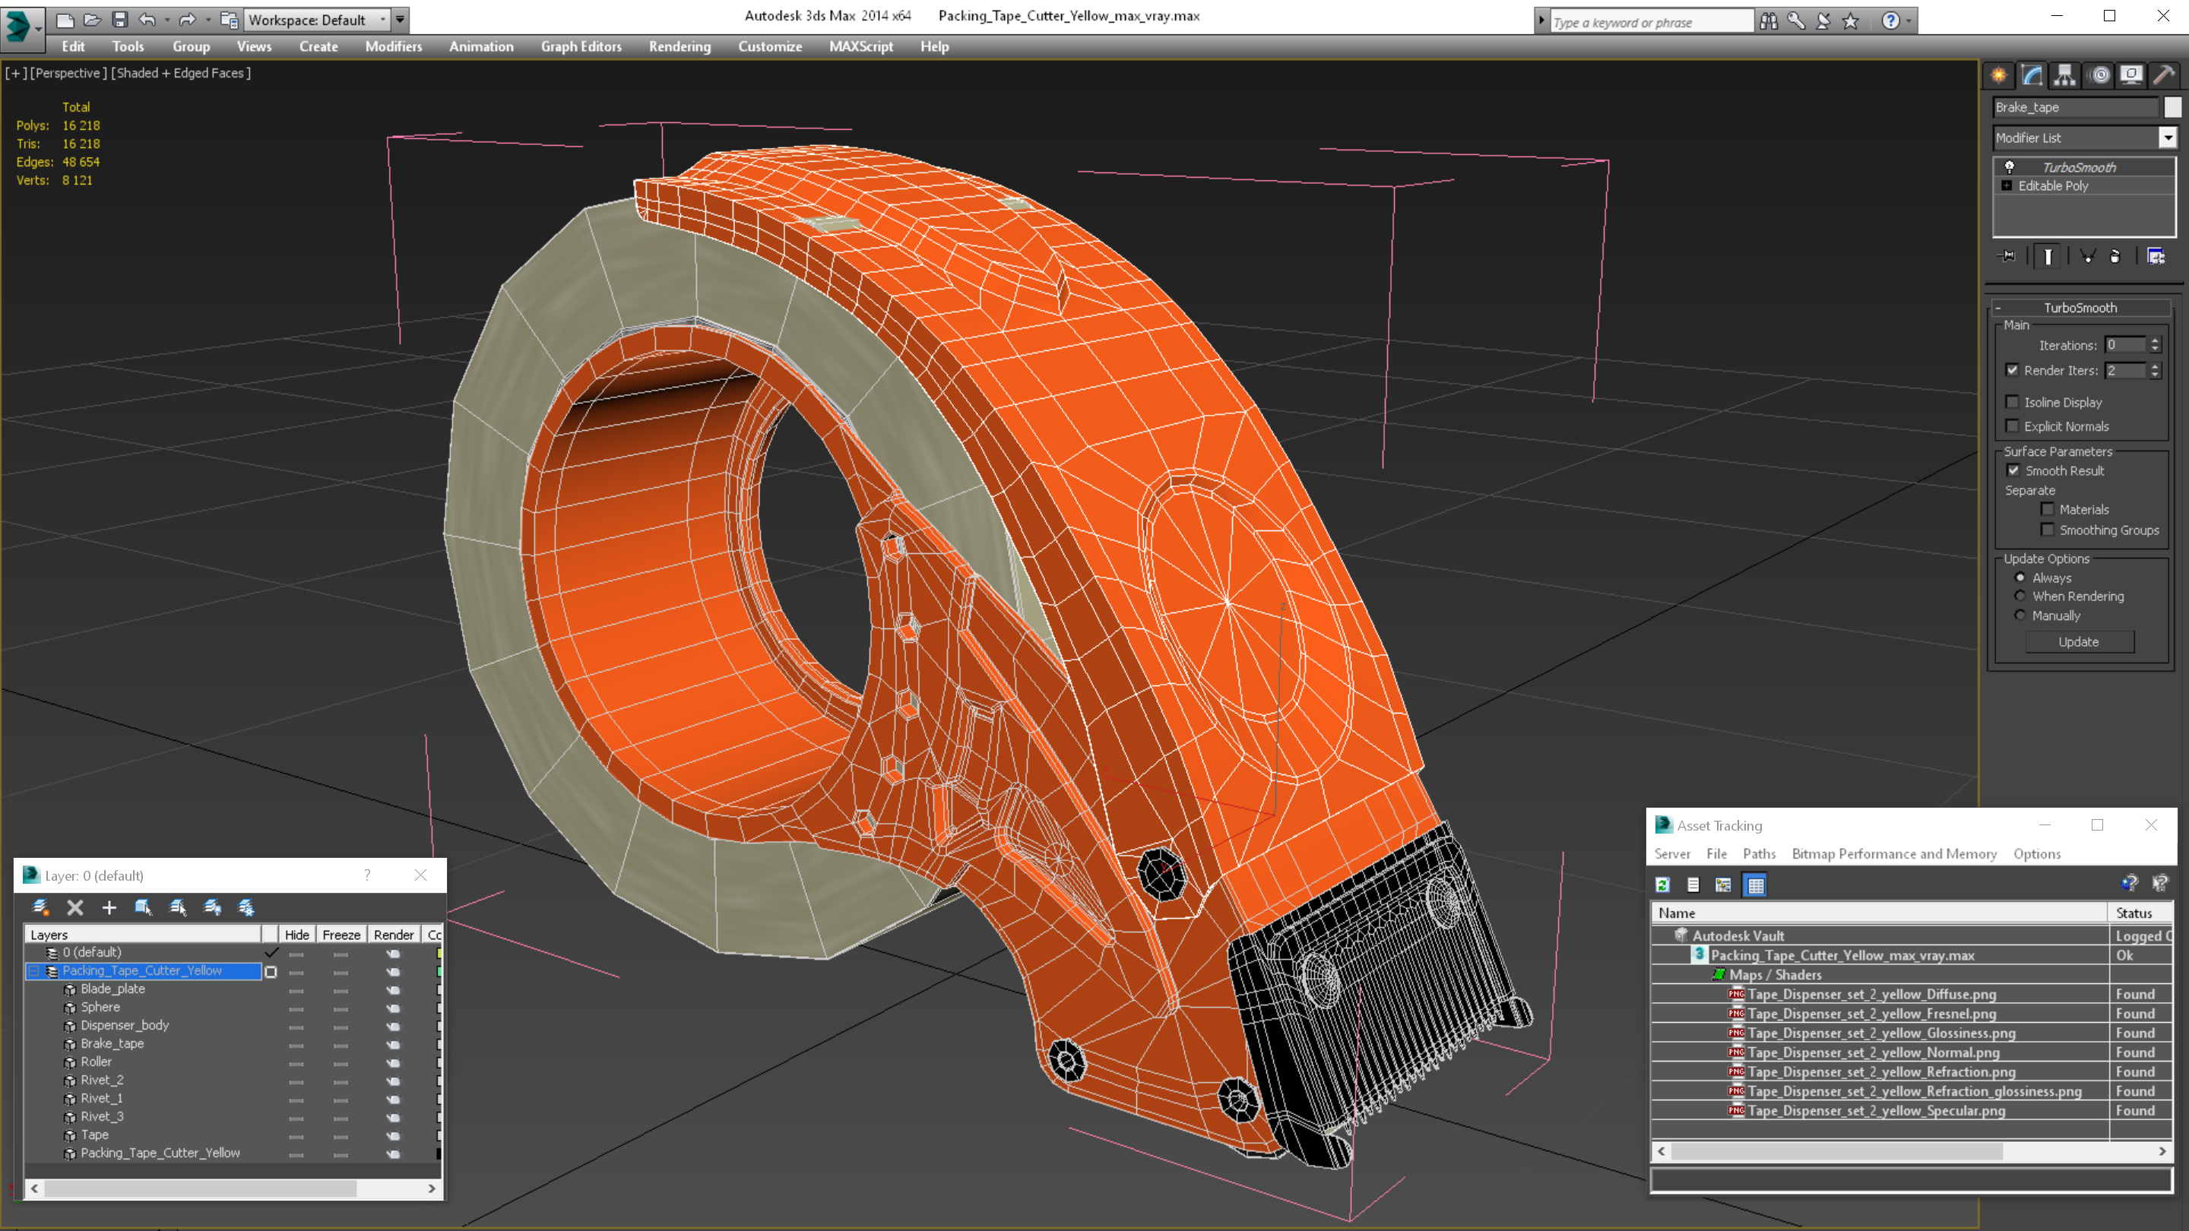Delete the highlighted layer with the X icon
Viewport: 2189px width, 1231px height.
(x=74, y=907)
